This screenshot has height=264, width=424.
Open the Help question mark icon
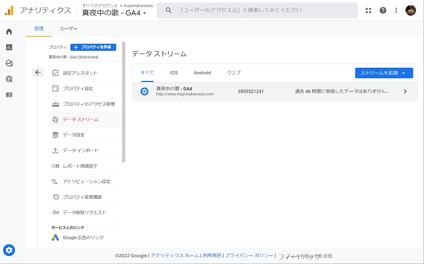pos(383,11)
